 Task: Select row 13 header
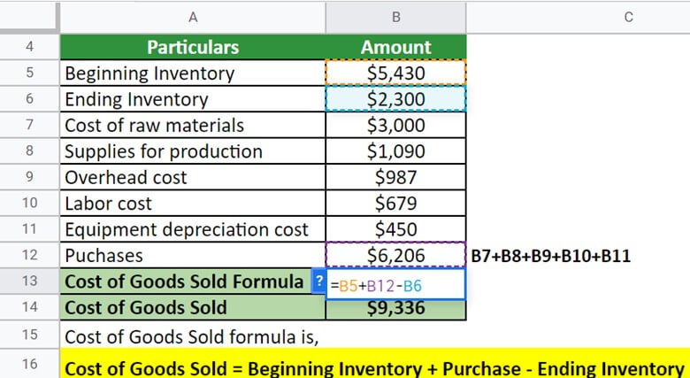29,281
